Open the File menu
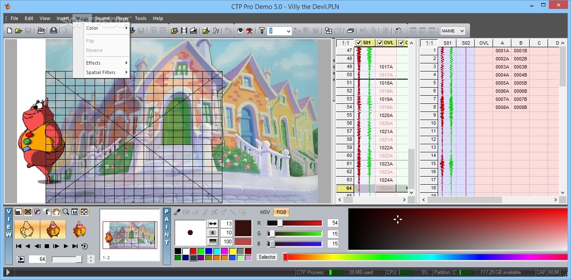The width and height of the screenshot is (571, 280). pos(14,18)
